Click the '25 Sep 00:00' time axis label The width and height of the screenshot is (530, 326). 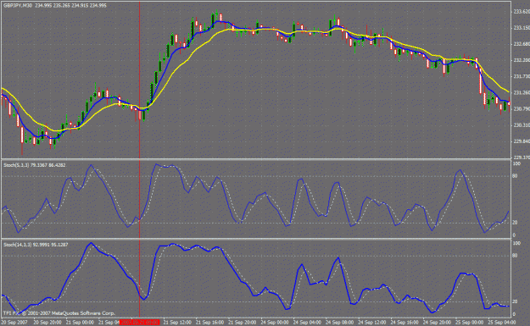pyautogui.click(x=469, y=323)
